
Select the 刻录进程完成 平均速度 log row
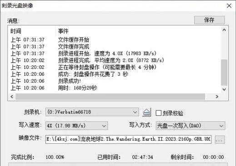(x=115, y=60)
